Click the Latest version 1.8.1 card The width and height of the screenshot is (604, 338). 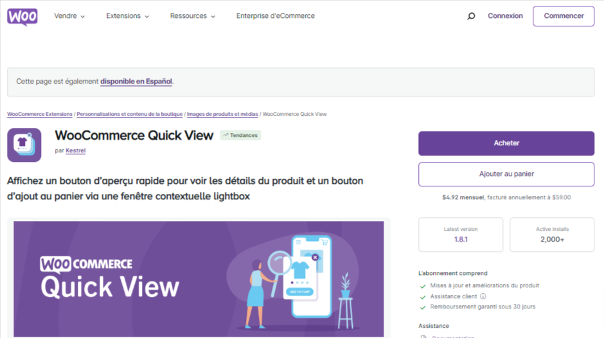pos(461,235)
